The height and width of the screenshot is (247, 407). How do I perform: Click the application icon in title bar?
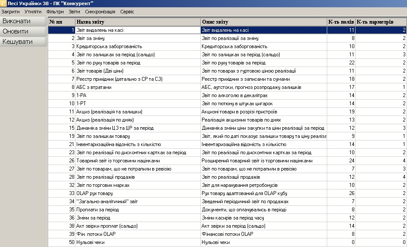tap(3, 3)
